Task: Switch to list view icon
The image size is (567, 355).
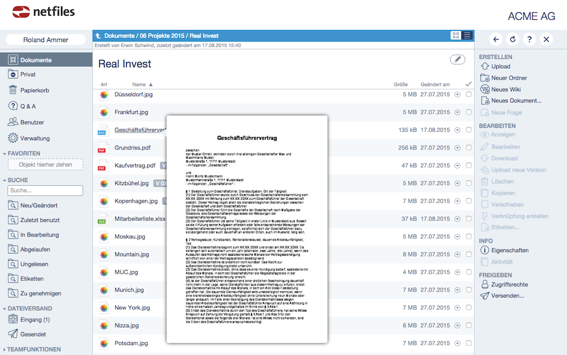Action: [x=467, y=35]
